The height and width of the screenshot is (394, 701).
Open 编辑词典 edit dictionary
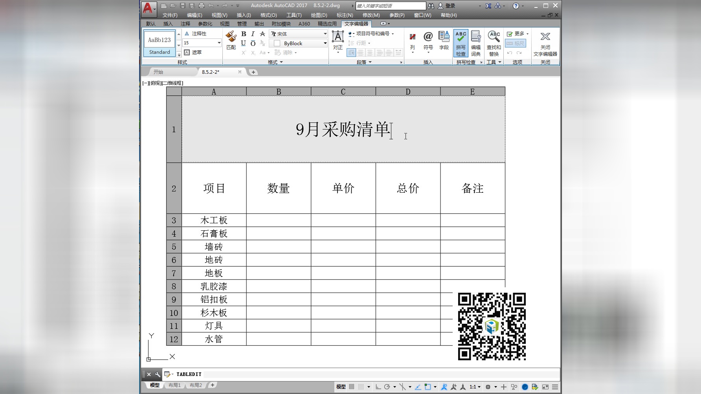point(476,43)
